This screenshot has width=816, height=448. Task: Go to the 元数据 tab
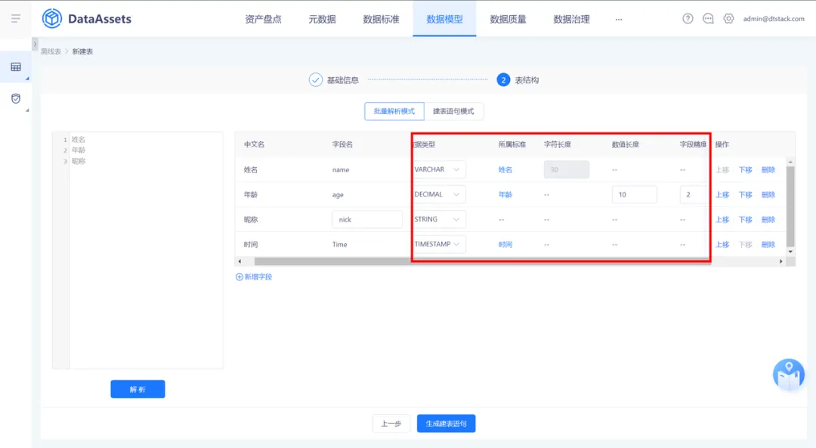tap(322, 19)
